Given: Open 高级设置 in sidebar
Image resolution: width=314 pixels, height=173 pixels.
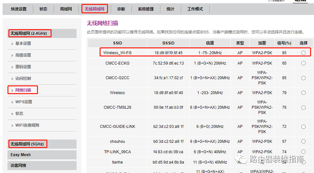Looking at the screenshot, I should (x=23, y=55).
